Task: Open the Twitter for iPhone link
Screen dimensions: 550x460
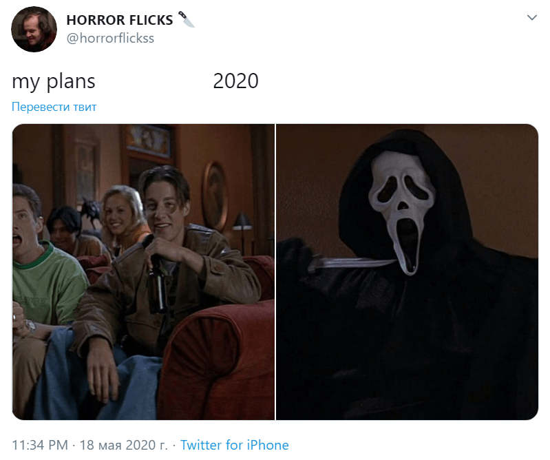Action: tap(235, 445)
